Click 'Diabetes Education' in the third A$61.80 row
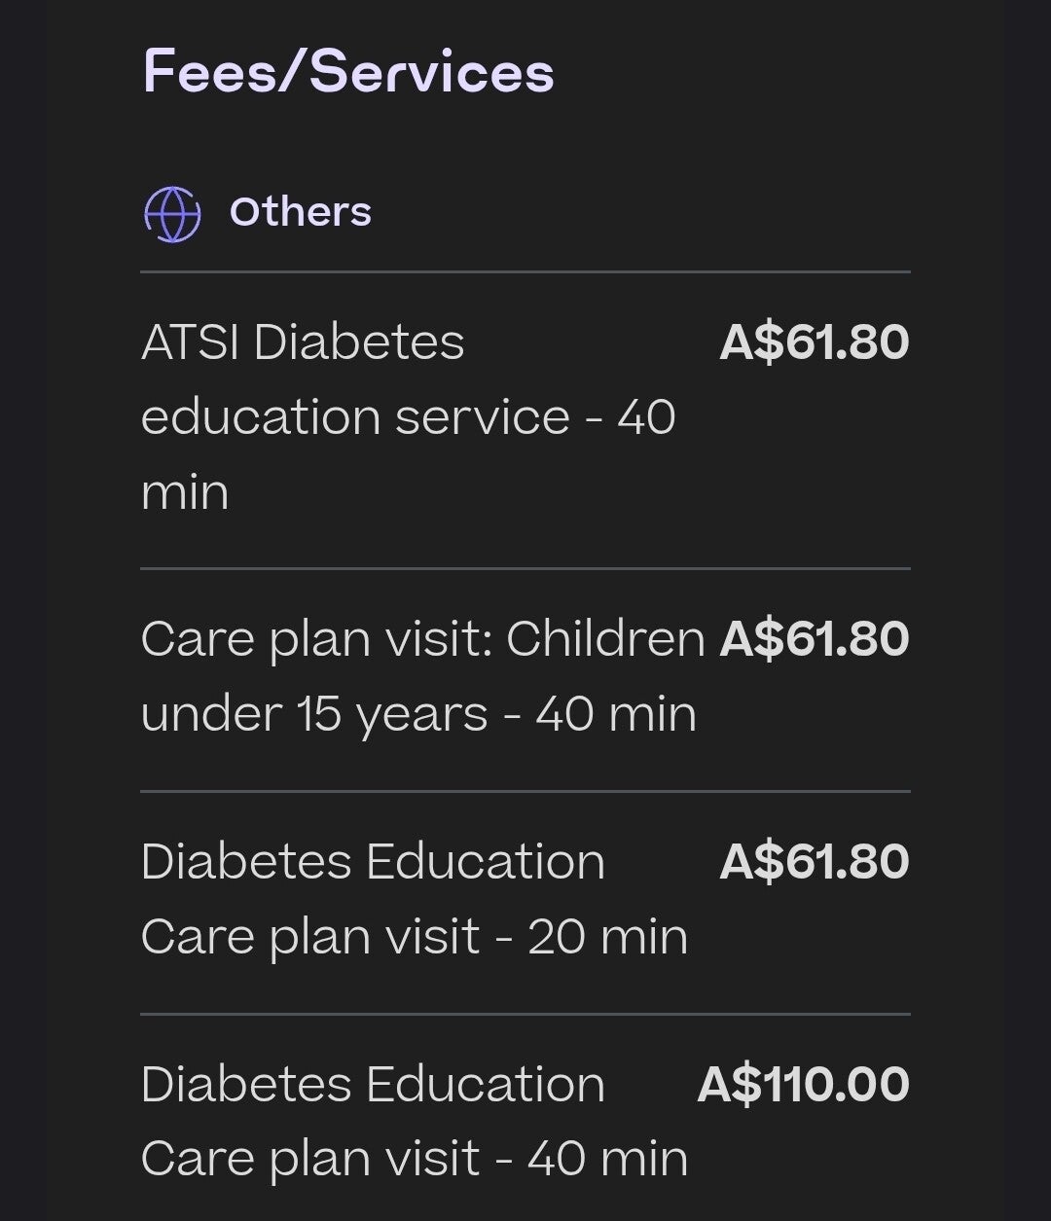 pyautogui.click(x=373, y=862)
